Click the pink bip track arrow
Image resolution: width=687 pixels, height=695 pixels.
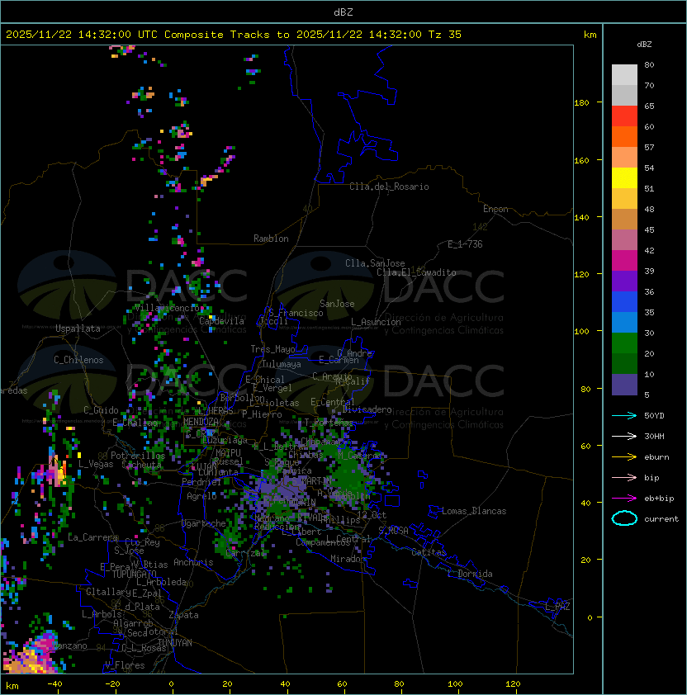624,477
